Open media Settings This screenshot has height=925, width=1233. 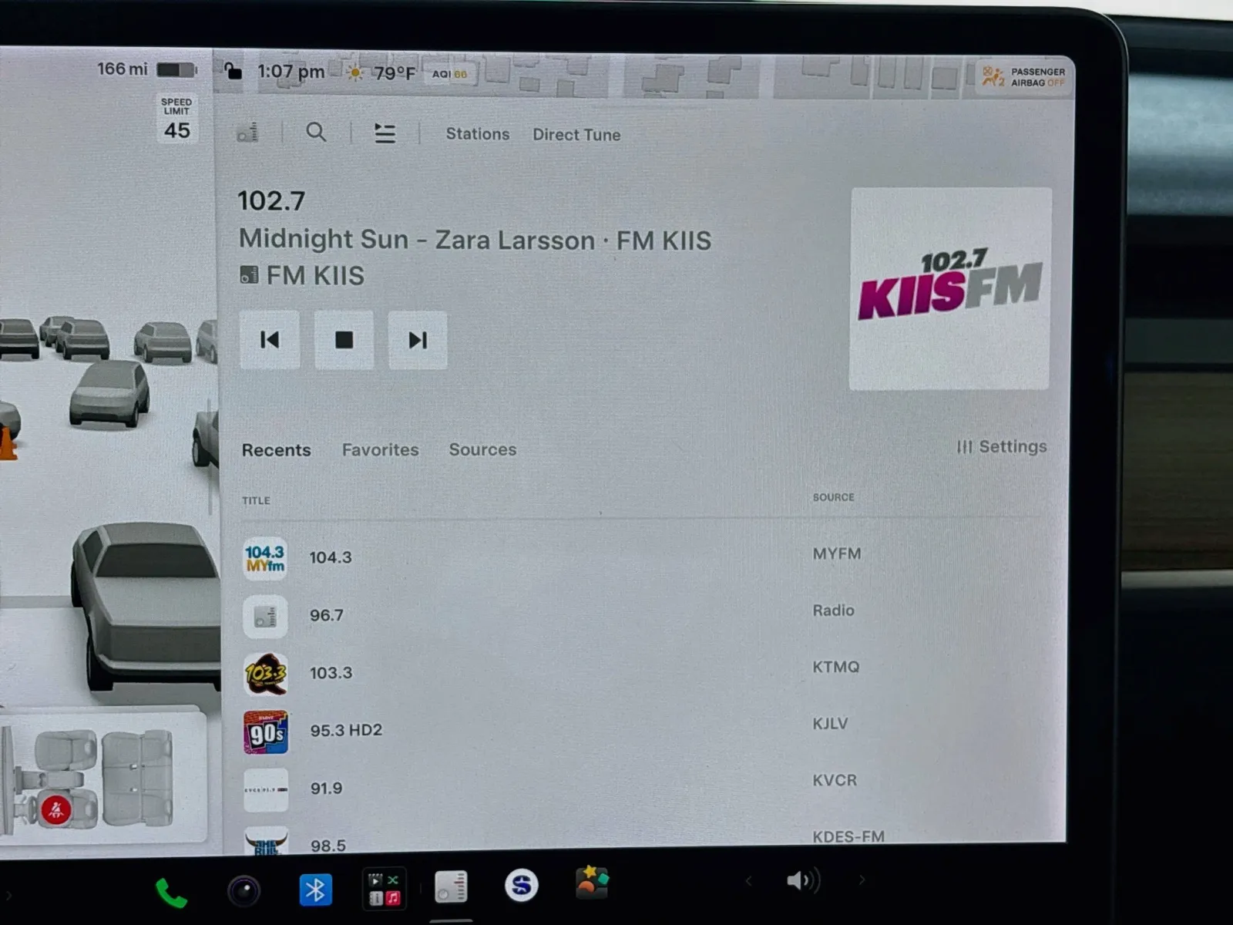pos(1002,447)
